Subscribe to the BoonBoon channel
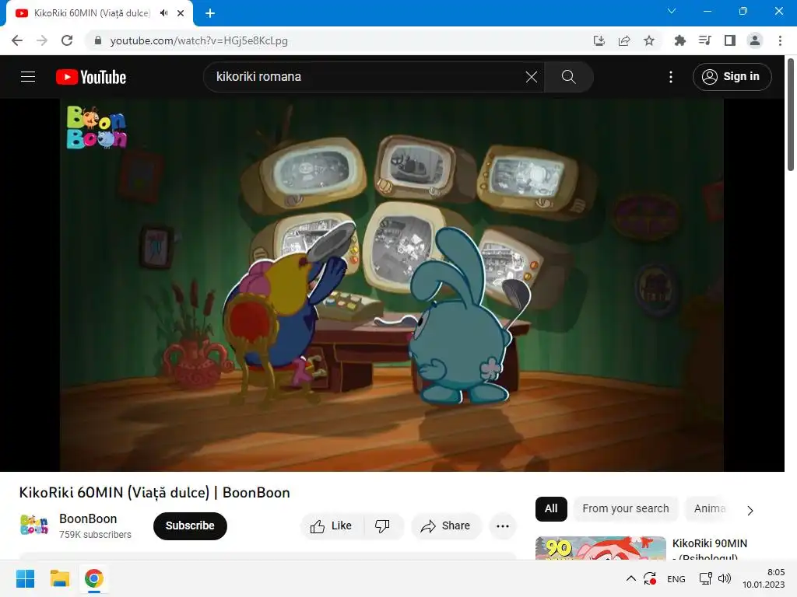The width and height of the screenshot is (797, 597). (190, 526)
